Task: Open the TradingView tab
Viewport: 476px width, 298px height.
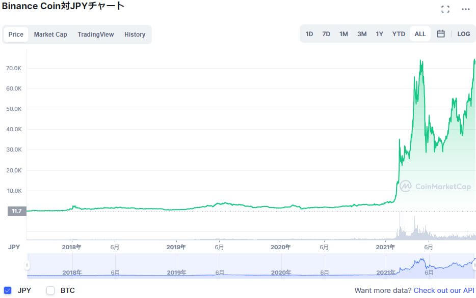Action: (96, 35)
